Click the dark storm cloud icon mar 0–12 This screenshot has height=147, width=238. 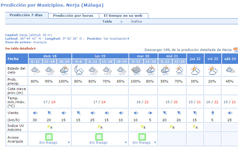136,71
